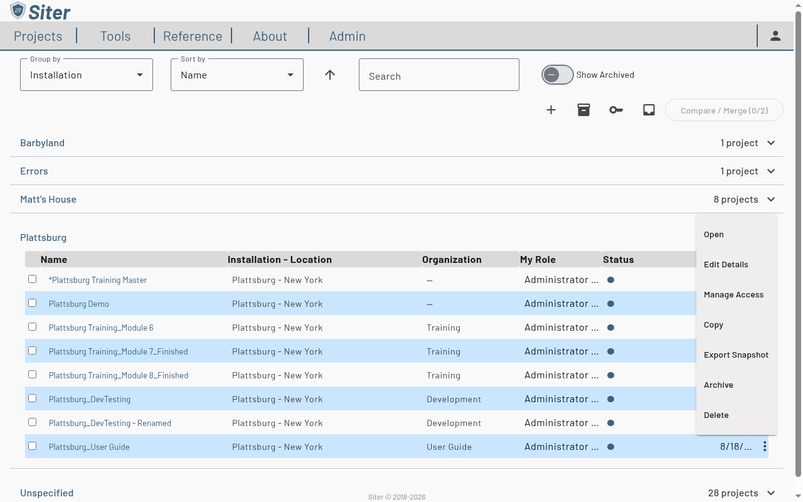This screenshot has height=502, width=803.
Task: Expand Matt's House group chevron
Action: click(771, 199)
